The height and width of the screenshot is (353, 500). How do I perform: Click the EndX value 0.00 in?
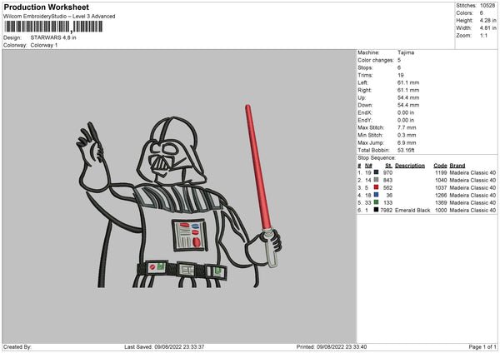coord(406,112)
